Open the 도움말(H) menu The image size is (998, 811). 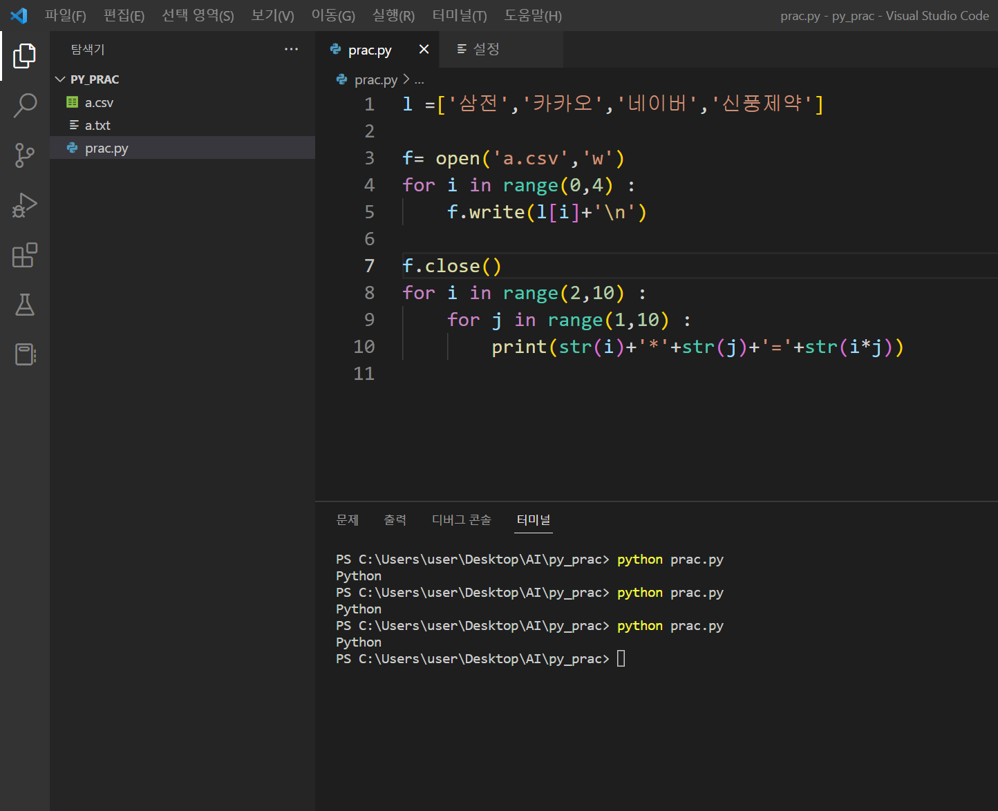click(533, 15)
